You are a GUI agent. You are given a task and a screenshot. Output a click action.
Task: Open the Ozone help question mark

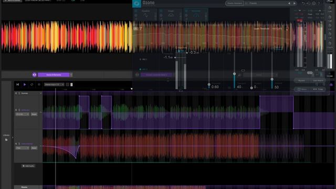click(x=319, y=3)
